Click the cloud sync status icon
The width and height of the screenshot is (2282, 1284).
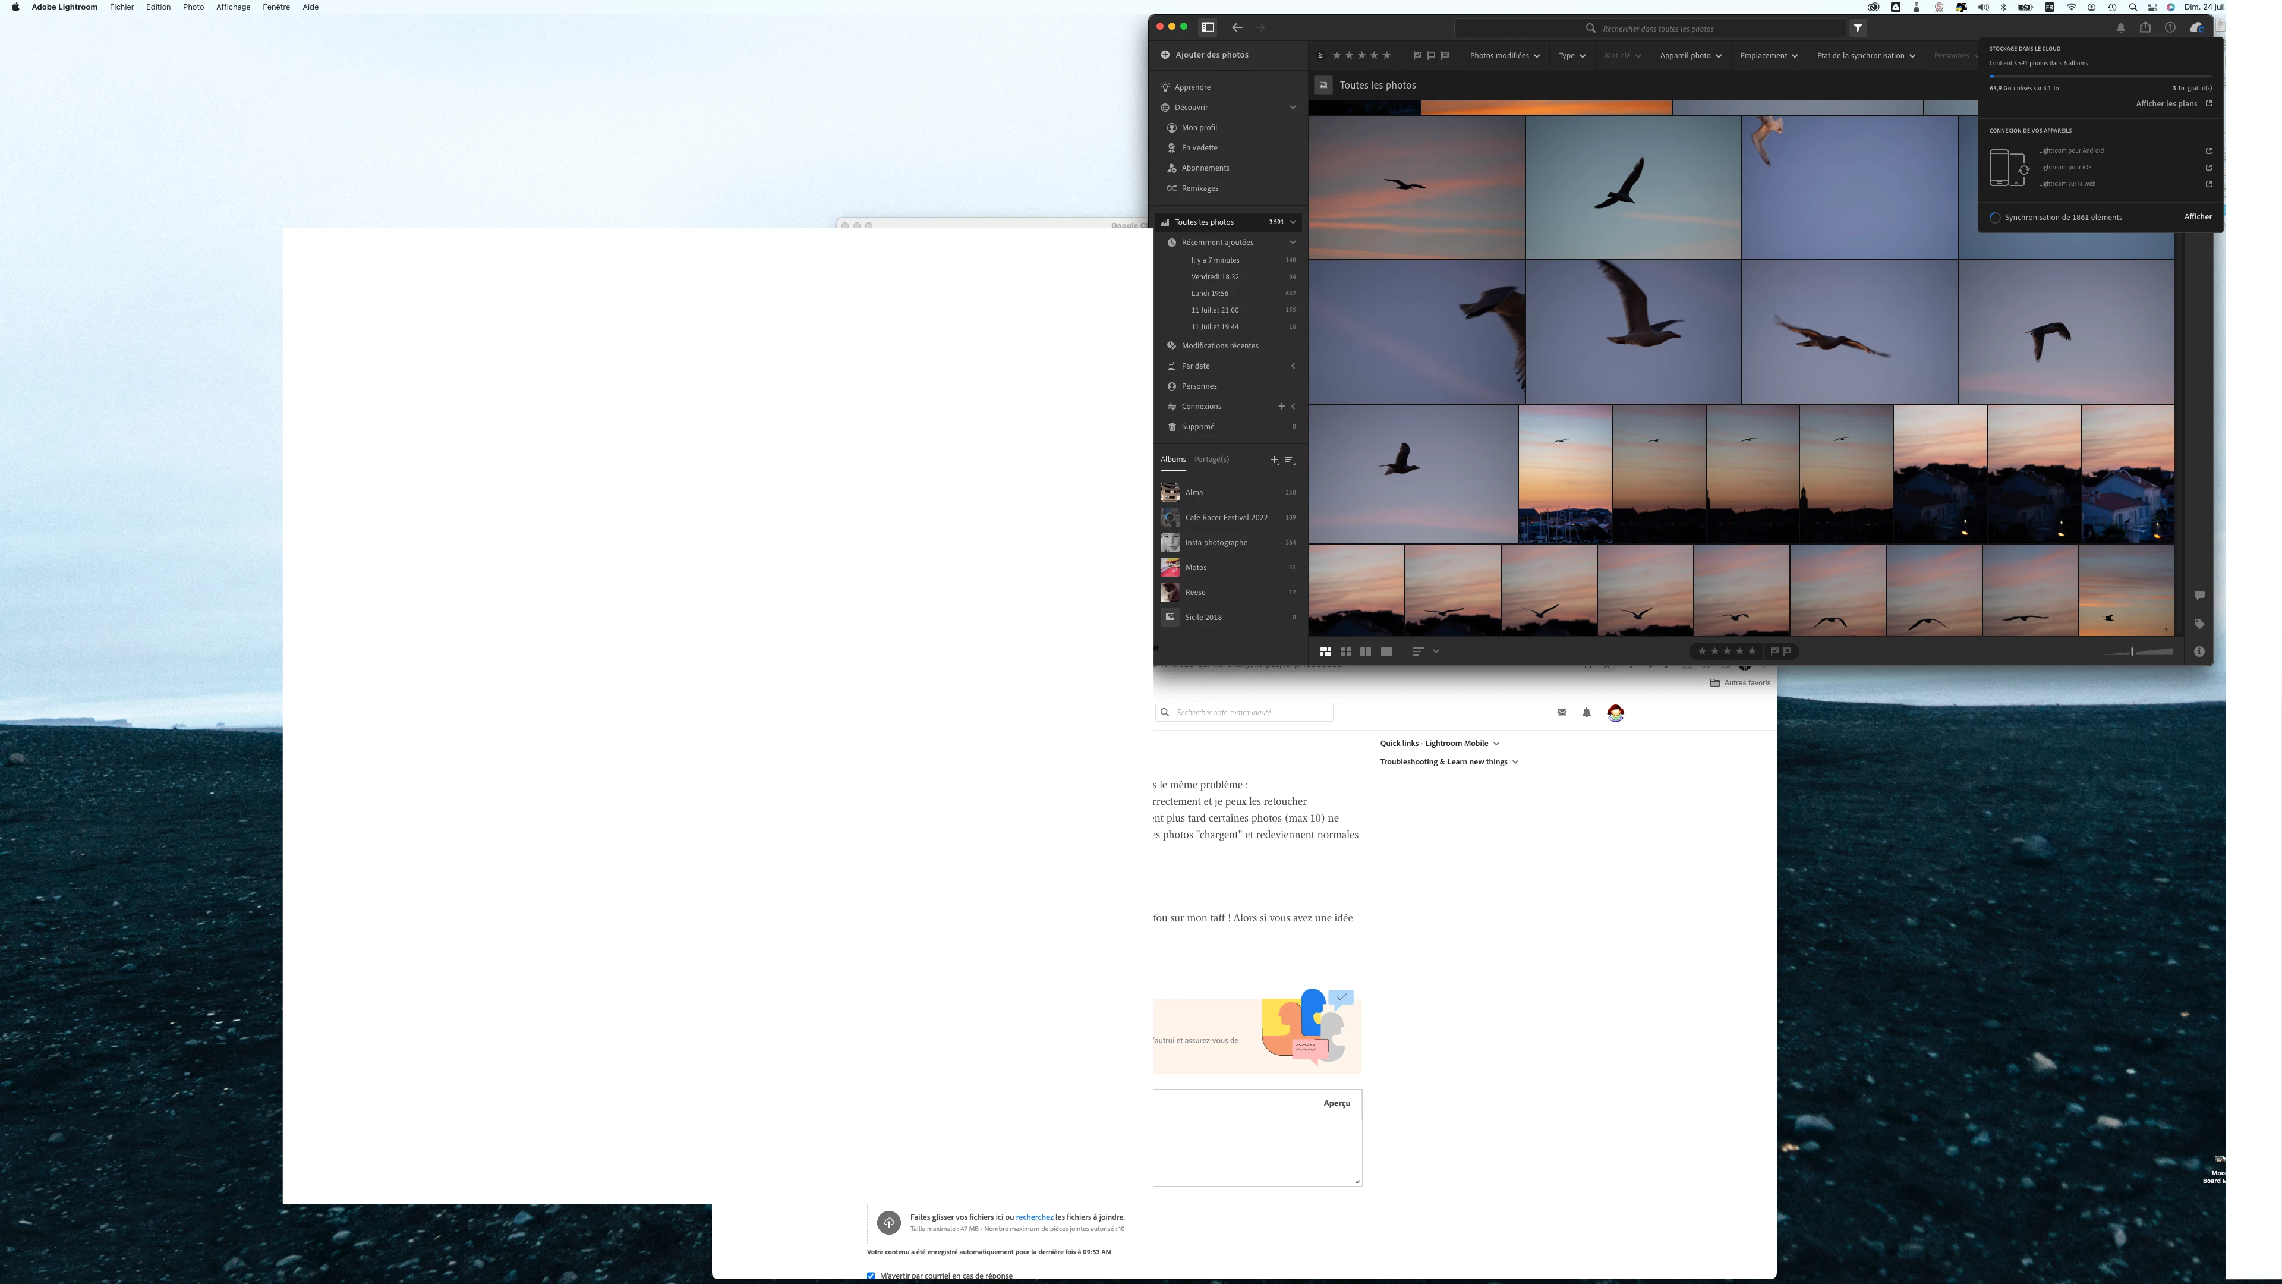(x=2196, y=29)
